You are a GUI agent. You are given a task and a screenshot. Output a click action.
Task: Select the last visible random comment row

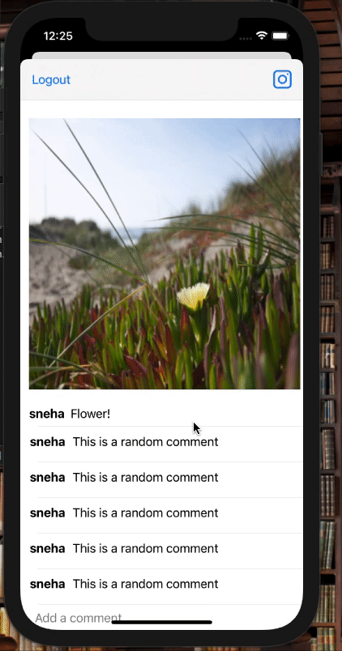tap(161, 587)
